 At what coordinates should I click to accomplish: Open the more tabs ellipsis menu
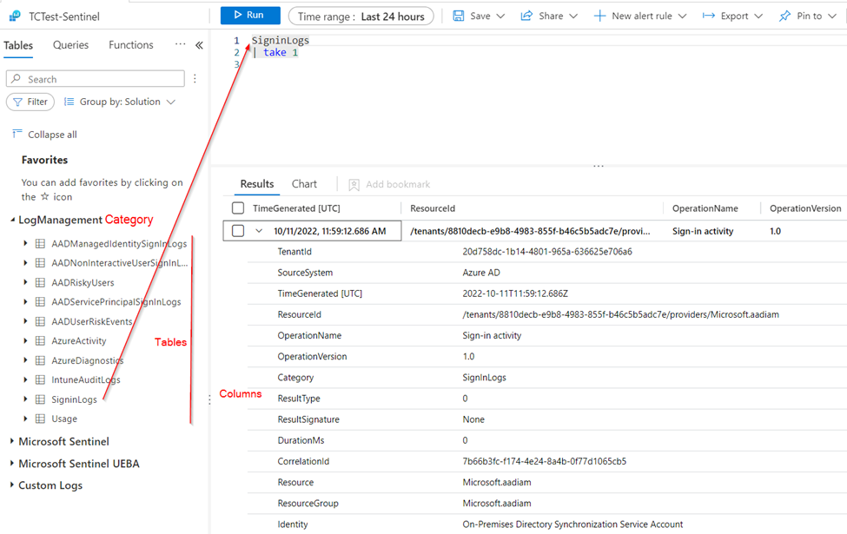click(181, 43)
